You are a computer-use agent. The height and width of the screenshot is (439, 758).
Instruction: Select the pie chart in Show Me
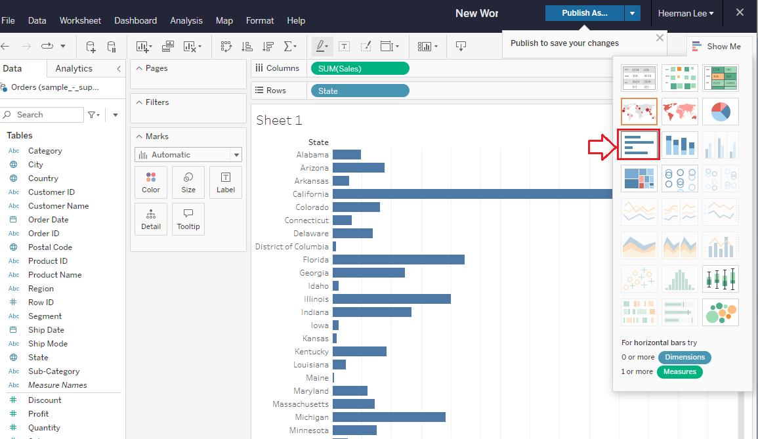coord(720,112)
